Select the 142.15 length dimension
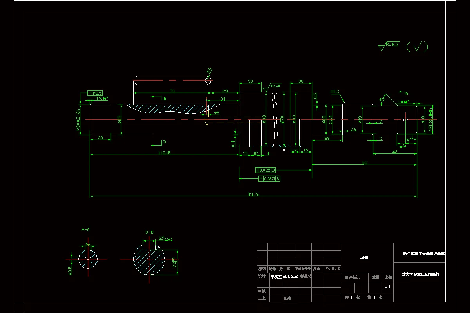The image size is (470, 313). 164,153
